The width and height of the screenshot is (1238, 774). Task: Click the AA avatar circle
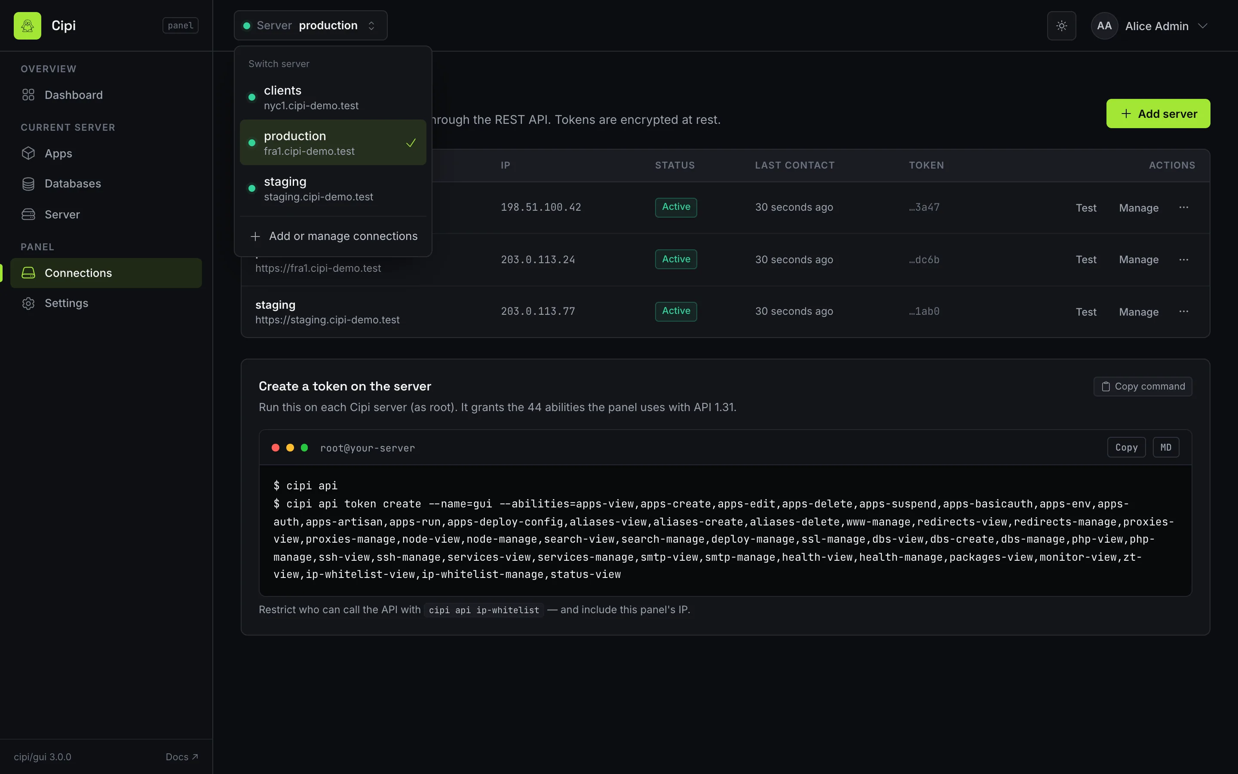(1104, 26)
